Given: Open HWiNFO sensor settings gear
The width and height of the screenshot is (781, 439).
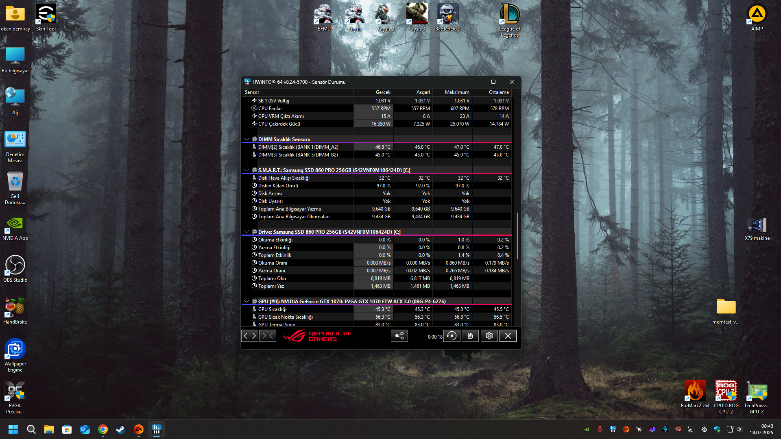Looking at the screenshot, I should click(489, 336).
